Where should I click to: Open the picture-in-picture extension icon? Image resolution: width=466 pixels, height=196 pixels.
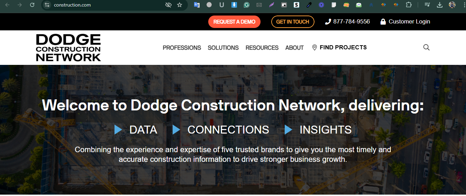(x=284, y=5)
